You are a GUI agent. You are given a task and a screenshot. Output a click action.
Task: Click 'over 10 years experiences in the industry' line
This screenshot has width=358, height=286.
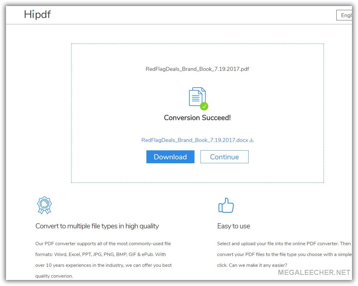[x=103, y=265]
